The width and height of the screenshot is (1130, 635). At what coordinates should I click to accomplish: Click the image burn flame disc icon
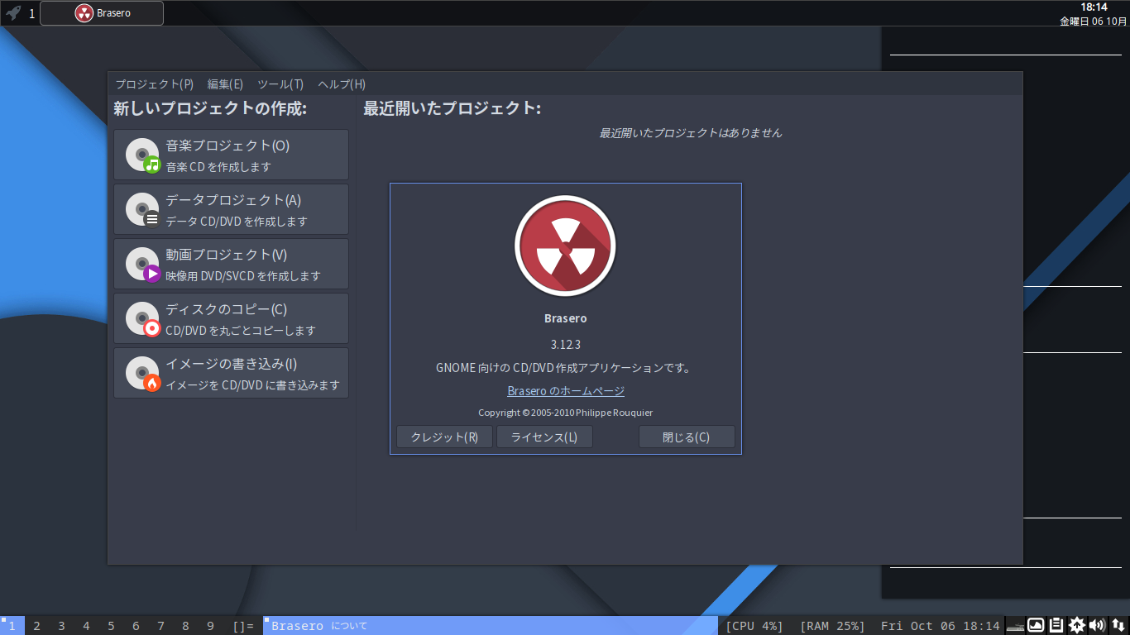142,373
